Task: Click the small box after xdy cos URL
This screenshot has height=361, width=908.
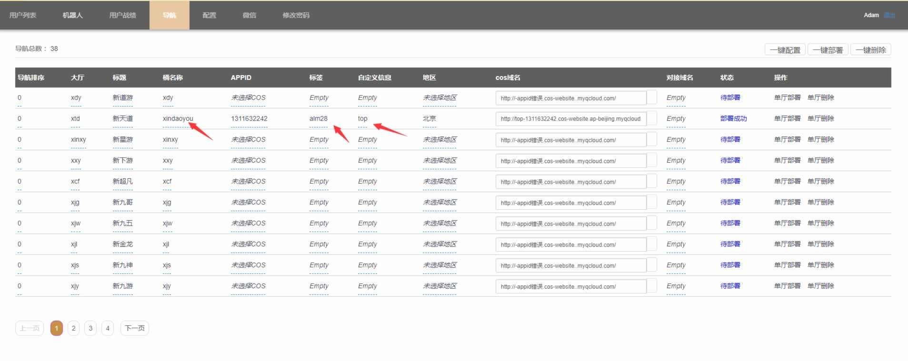Action: pos(652,98)
